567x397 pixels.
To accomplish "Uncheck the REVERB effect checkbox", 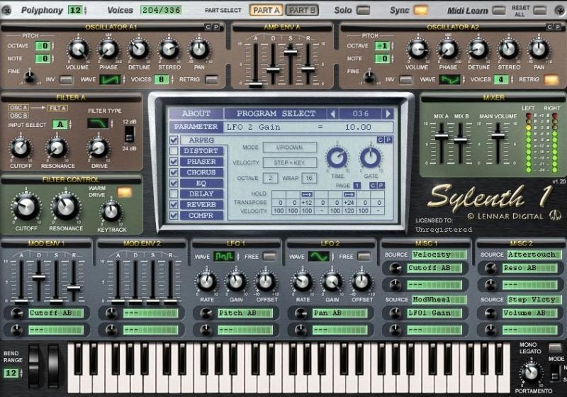I will click(x=174, y=204).
